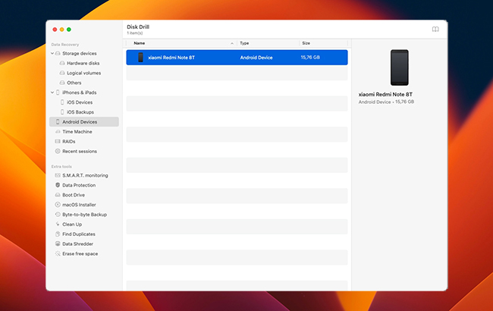Click the Storage devices label
The height and width of the screenshot is (311, 493).
[x=79, y=53]
